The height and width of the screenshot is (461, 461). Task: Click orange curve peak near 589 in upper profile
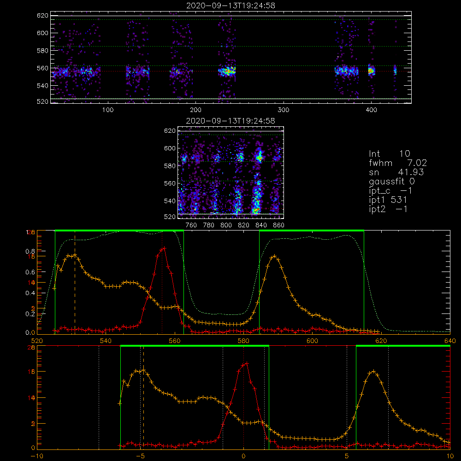tap(275, 256)
